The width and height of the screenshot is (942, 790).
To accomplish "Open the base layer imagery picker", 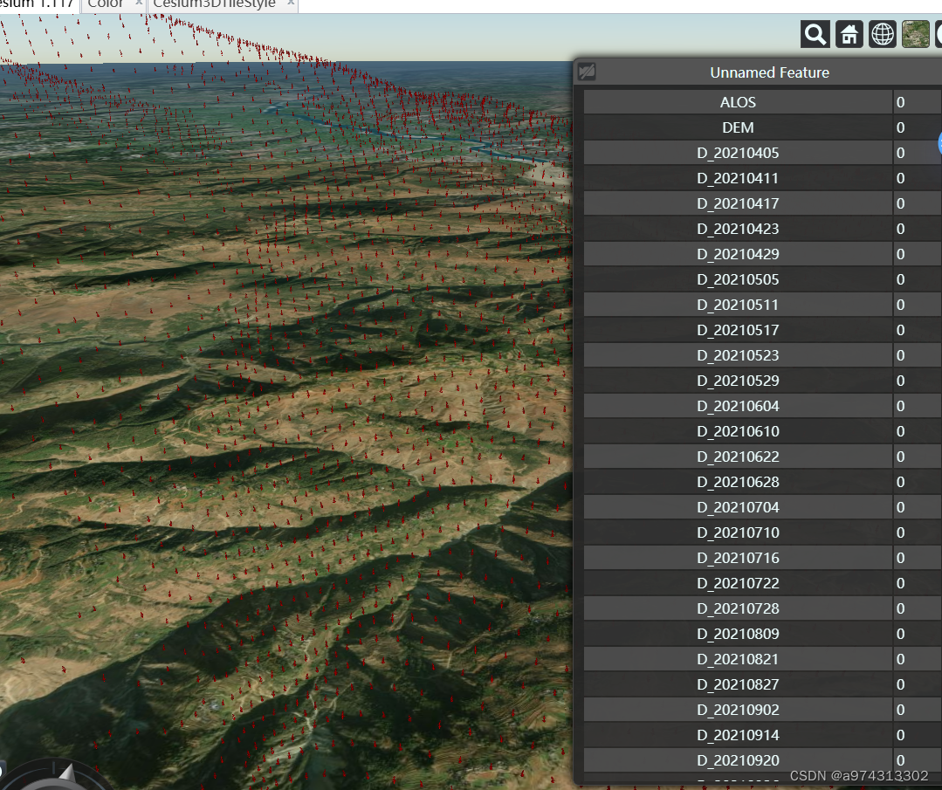I will [916, 34].
